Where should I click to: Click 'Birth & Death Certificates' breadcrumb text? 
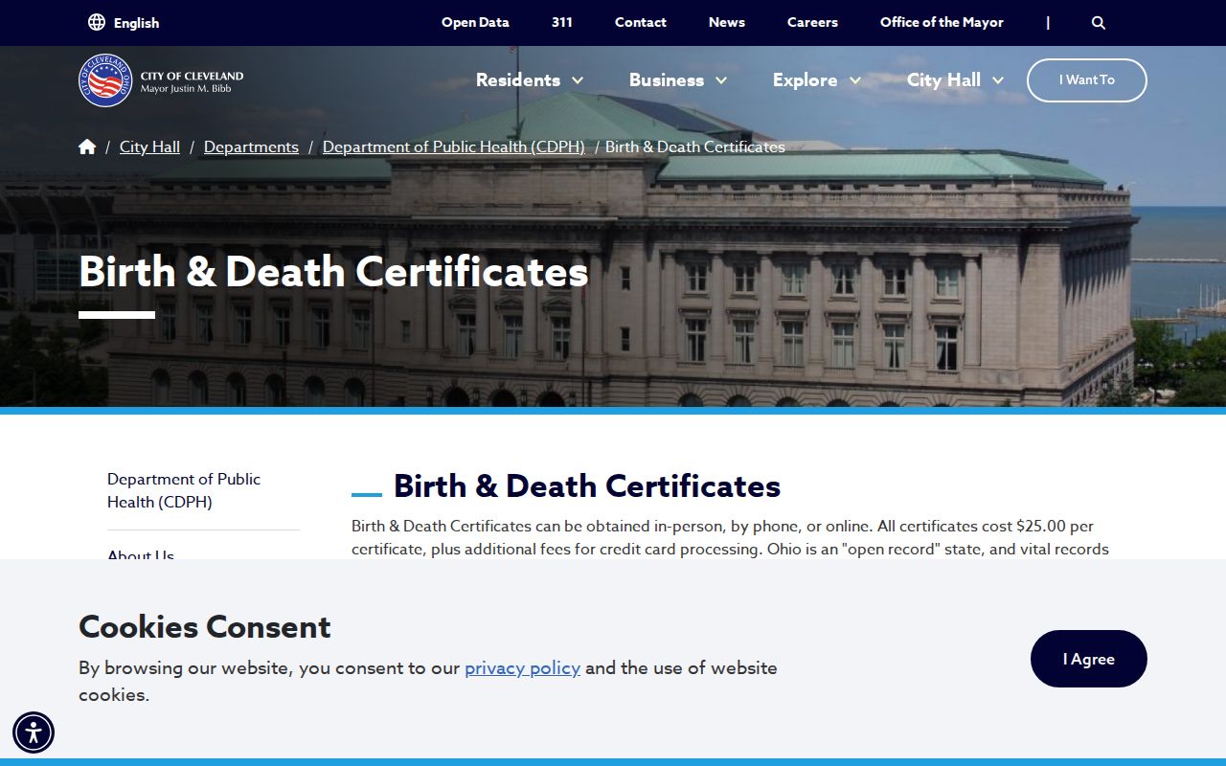695,146
